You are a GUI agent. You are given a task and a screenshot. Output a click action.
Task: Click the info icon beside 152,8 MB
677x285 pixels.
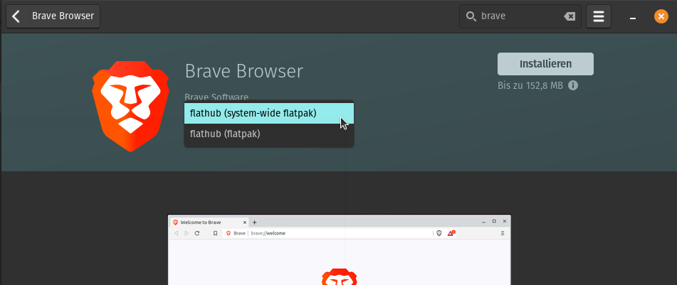pos(573,85)
